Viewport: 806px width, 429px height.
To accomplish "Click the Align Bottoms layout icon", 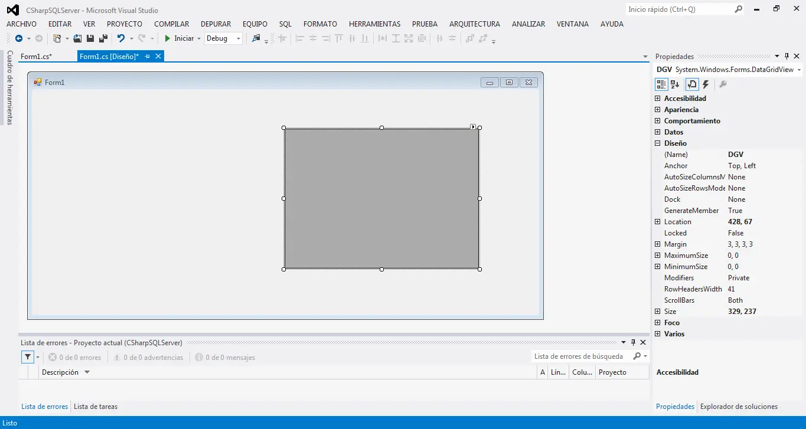I will click(365, 38).
